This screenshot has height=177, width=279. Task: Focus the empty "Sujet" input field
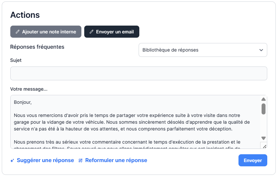(x=139, y=73)
